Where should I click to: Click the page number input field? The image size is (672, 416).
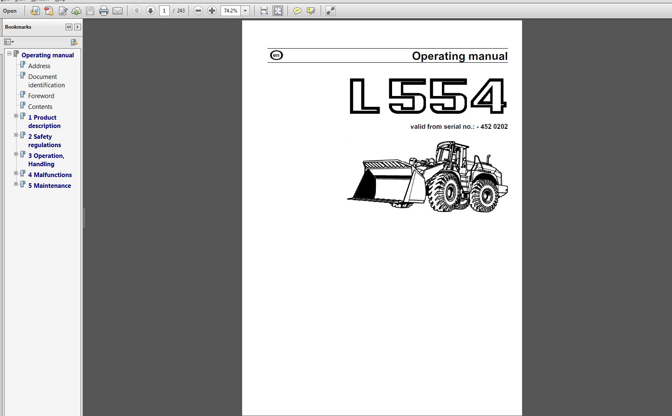tap(164, 11)
